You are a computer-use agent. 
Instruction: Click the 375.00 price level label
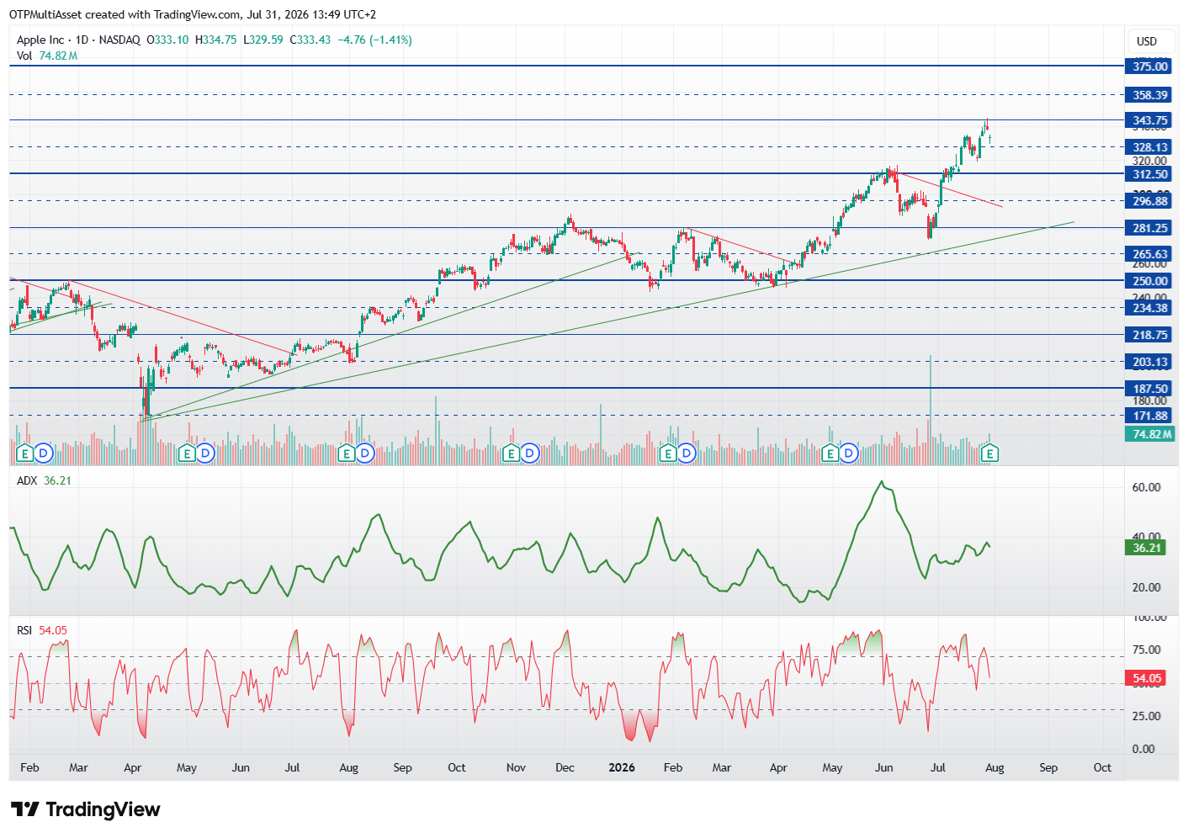click(x=1149, y=66)
